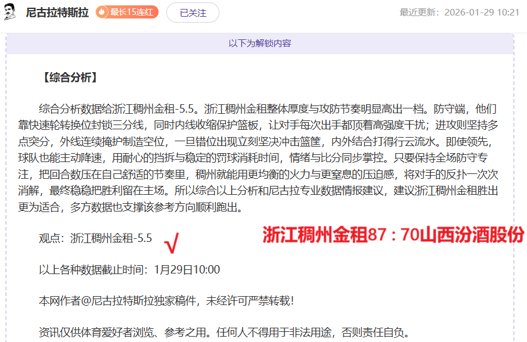Click the author's avatar portrait

click(x=10, y=12)
